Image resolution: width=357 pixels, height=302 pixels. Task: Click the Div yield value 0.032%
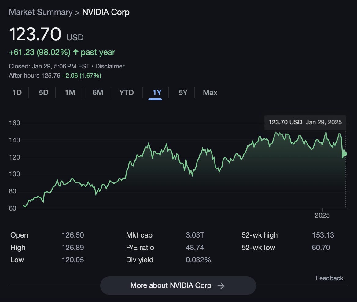(198, 260)
